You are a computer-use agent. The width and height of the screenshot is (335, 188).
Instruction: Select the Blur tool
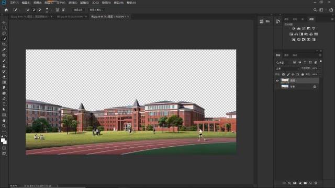click(x=4, y=88)
